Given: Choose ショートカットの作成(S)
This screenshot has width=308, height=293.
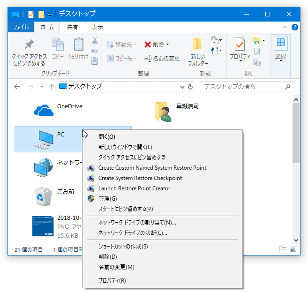Looking at the screenshot, I should coord(162,247).
